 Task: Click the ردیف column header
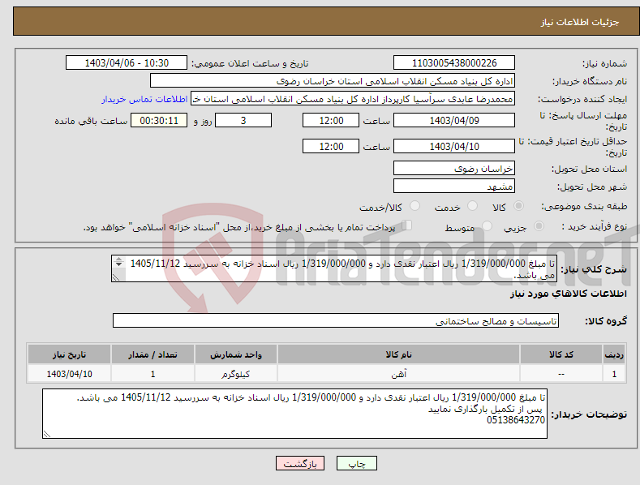(614, 354)
